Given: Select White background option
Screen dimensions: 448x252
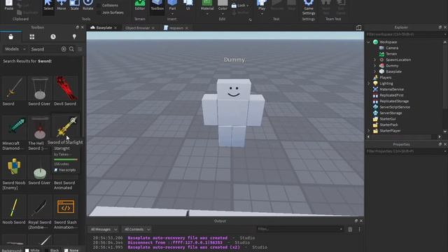Looking at the screenshot, I should (x=27, y=251).
